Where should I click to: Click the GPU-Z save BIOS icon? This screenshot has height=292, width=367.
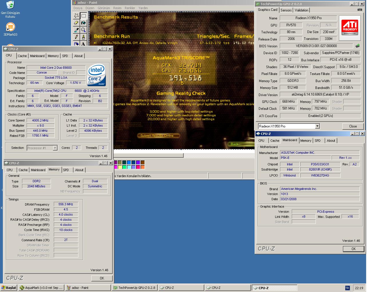[358, 46]
